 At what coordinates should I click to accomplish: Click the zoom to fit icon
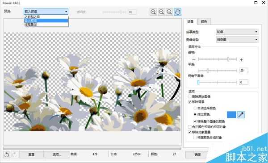(x=169, y=12)
